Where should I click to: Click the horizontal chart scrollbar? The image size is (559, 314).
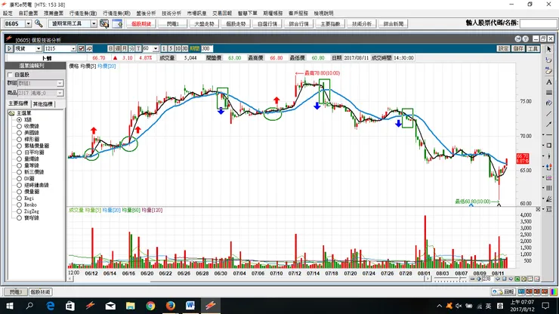click(x=249, y=279)
